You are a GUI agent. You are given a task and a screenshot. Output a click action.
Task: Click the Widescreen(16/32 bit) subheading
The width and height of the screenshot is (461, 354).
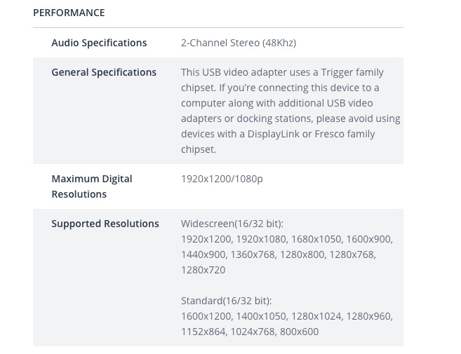[x=232, y=224]
